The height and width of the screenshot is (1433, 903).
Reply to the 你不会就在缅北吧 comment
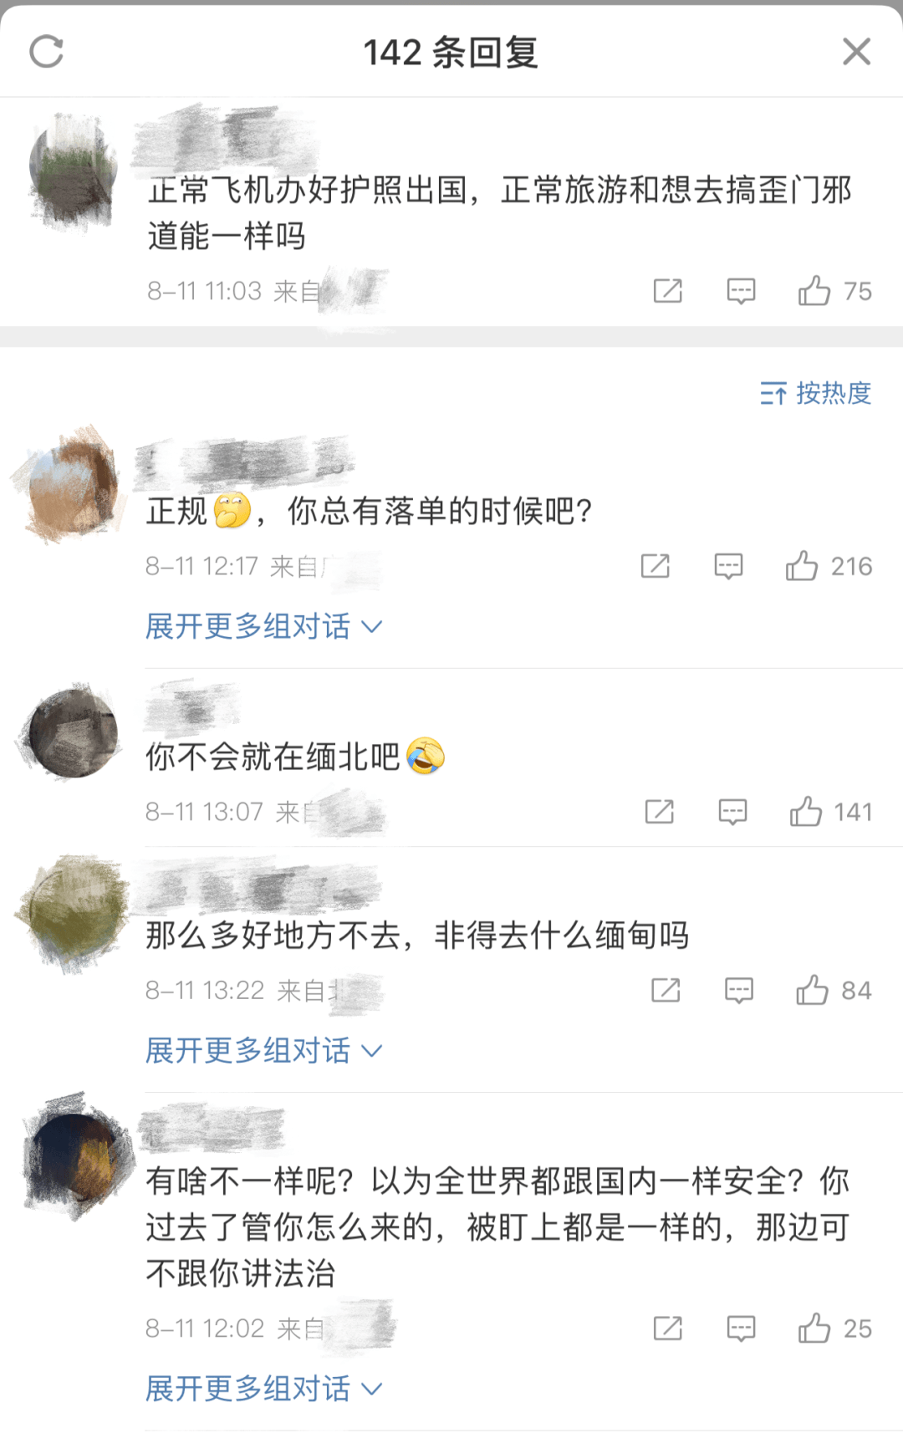click(733, 812)
